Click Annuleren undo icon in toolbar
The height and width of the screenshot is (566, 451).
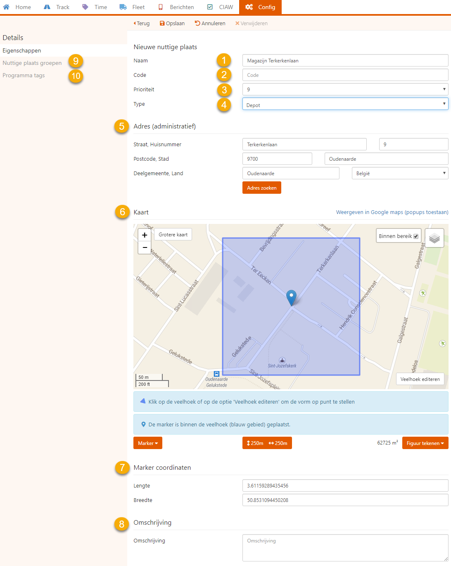tap(197, 24)
